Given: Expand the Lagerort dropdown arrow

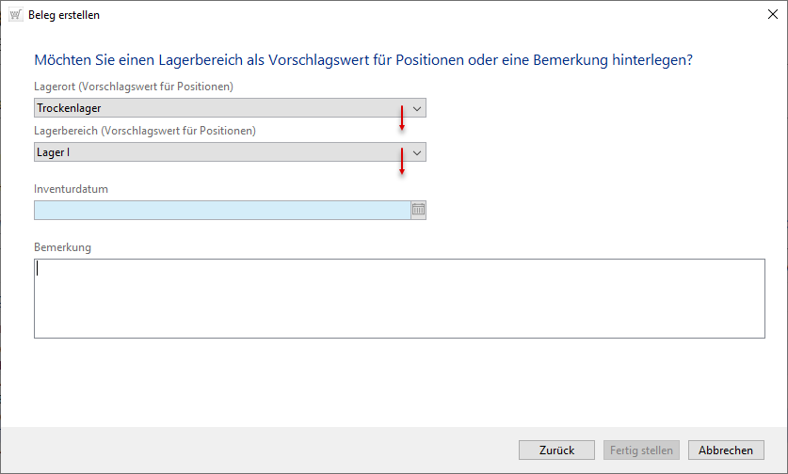Looking at the screenshot, I should [418, 108].
